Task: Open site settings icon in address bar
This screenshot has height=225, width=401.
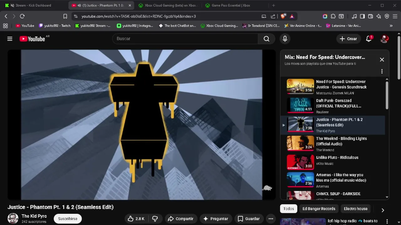Action: [x=76, y=16]
